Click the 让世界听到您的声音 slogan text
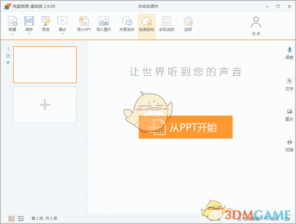The image size is (296, 224). [185, 72]
